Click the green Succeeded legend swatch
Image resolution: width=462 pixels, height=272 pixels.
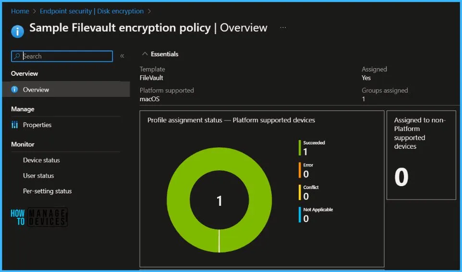pos(300,148)
